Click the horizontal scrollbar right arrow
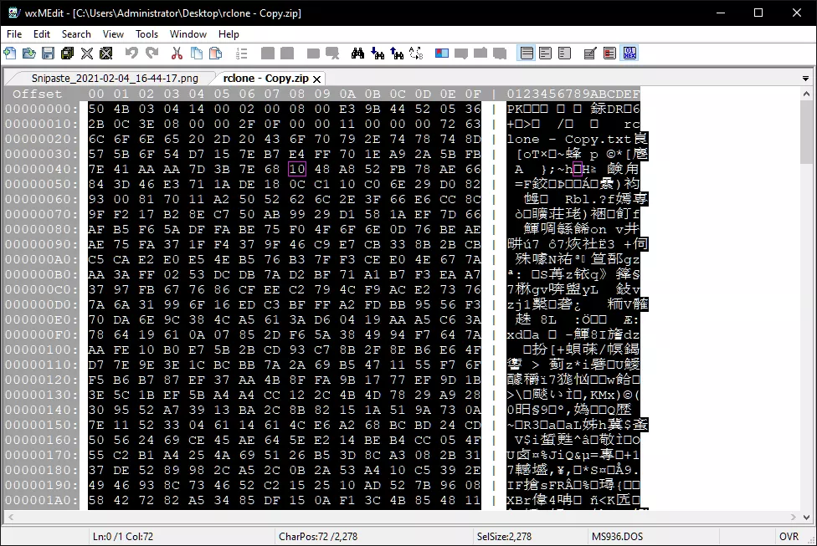This screenshot has height=546, width=817. [x=793, y=518]
